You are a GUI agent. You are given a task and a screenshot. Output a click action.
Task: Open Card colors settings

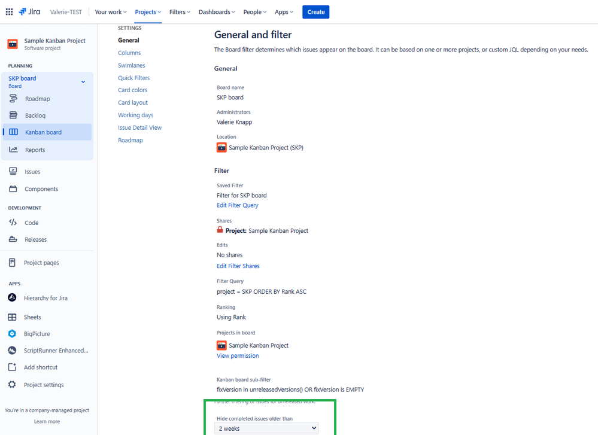click(132, 90)
